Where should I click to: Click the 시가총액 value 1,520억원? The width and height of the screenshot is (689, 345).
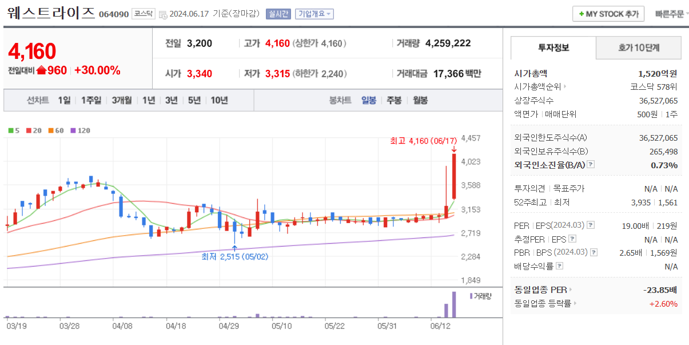[x=658, y=73]
